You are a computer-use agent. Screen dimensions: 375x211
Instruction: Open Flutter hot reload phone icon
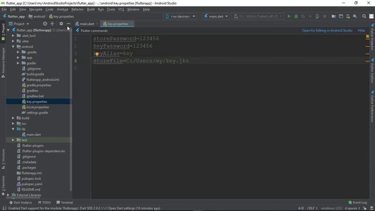(x=317, y=16)
